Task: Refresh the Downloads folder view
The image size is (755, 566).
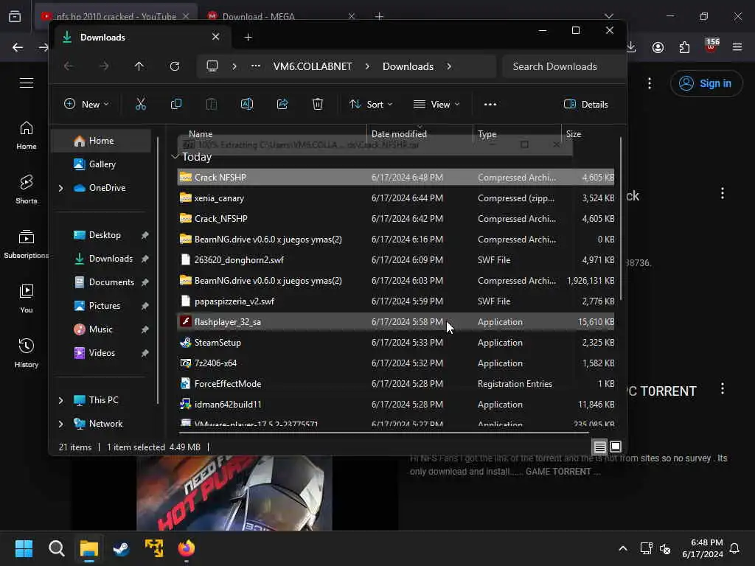Action: (x=175, y=66)
